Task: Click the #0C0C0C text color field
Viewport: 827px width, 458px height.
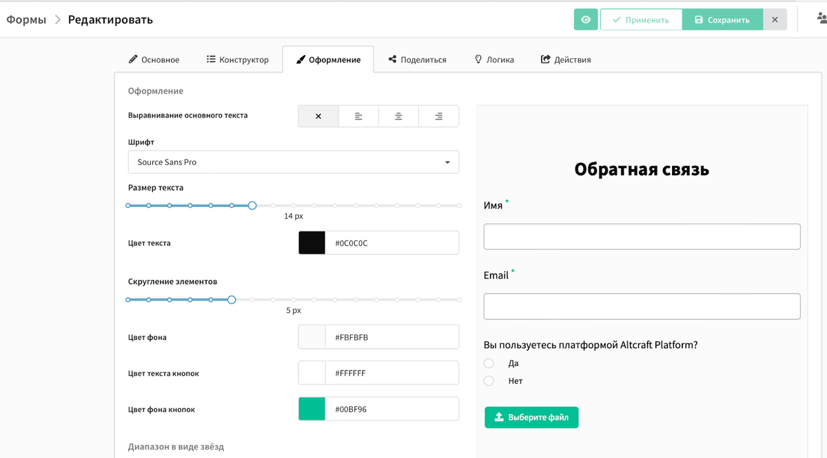Action: (391, 243)
